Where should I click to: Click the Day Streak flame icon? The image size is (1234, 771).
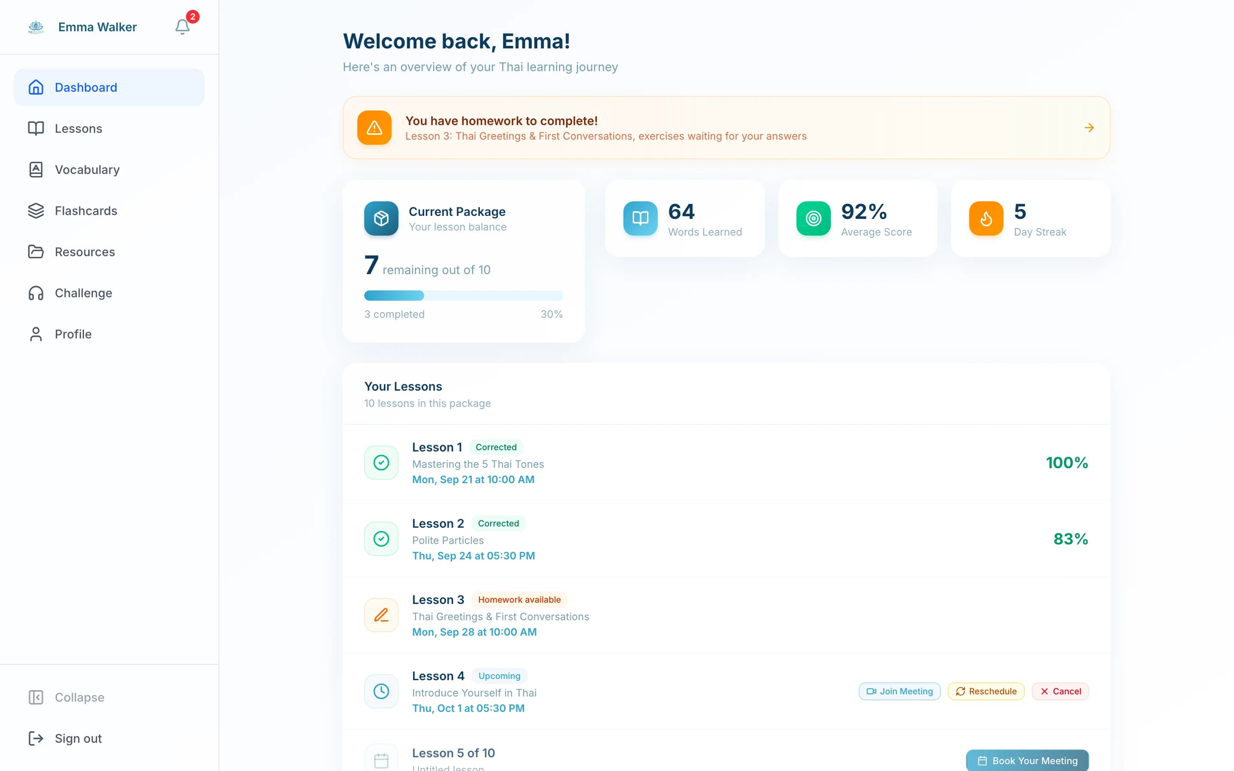986,218
